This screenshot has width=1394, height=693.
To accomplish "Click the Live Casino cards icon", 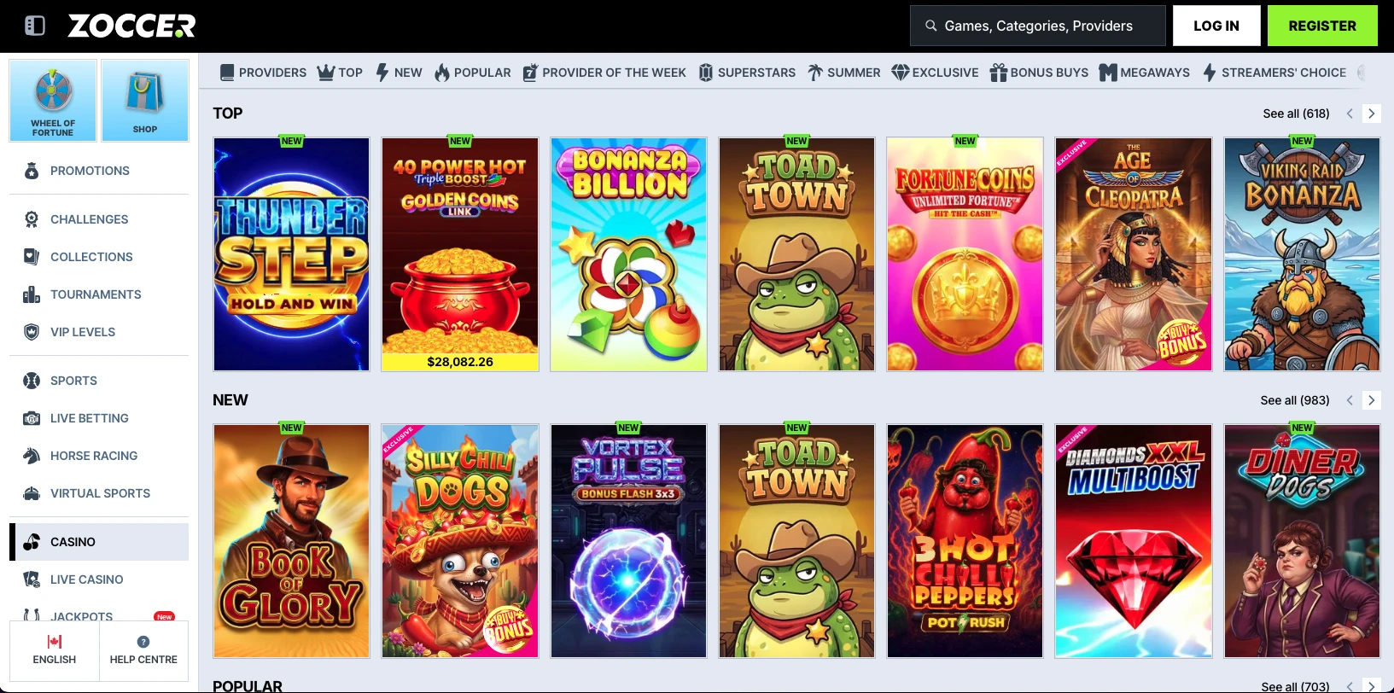I will tap(32, 579).
